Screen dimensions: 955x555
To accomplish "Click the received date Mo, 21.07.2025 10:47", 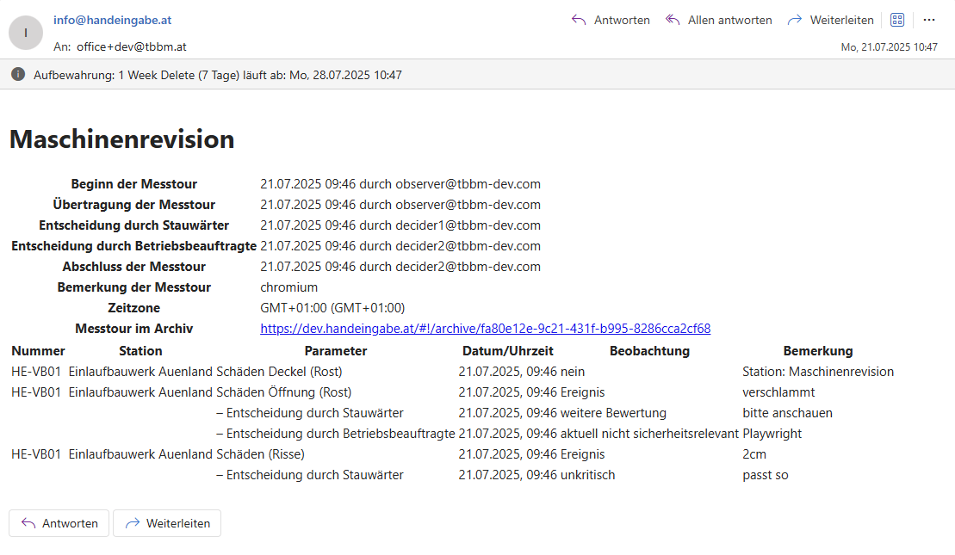I will (x=890, y=46).
